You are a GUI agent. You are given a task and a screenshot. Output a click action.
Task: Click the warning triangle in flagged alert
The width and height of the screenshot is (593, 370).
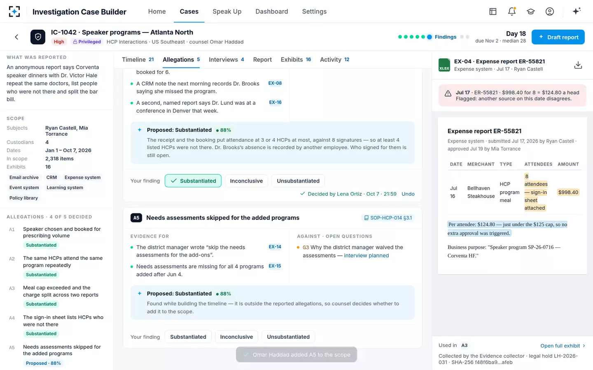[x=448, y=94]
